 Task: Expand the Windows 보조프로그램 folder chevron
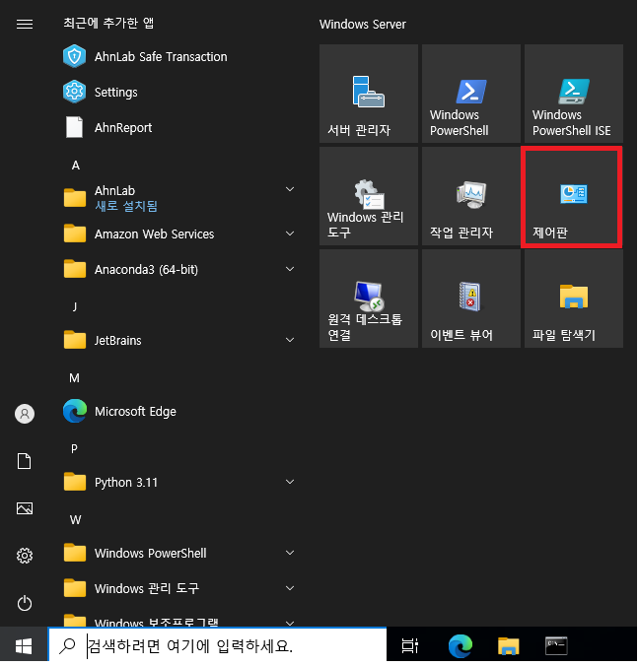(290, 624)
